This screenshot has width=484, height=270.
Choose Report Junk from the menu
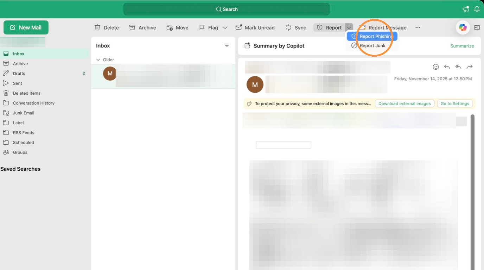tap(372, 45)
